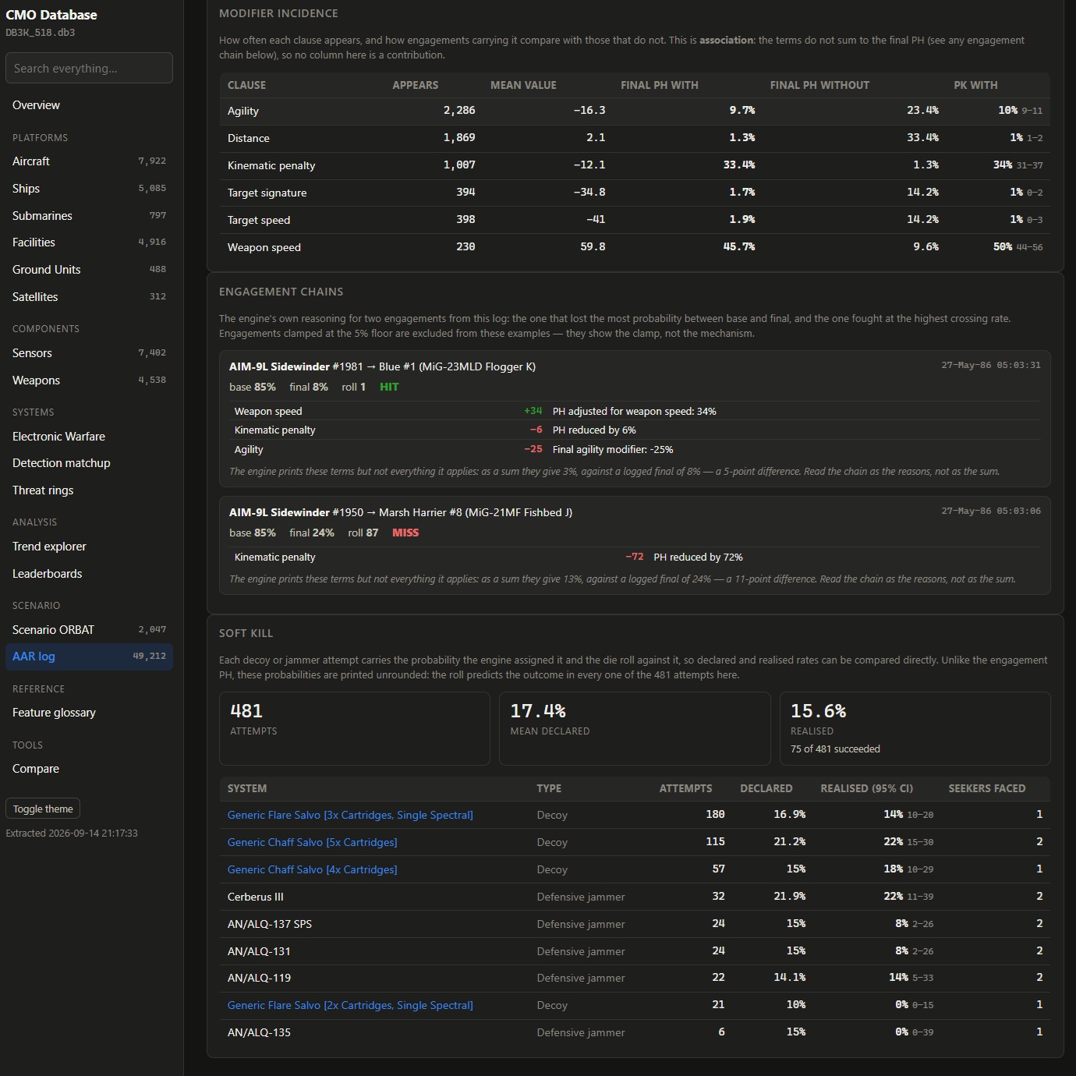The image size is (1076, 1076).
Task: Open the Detection matchup page
Action: [89, 463]
